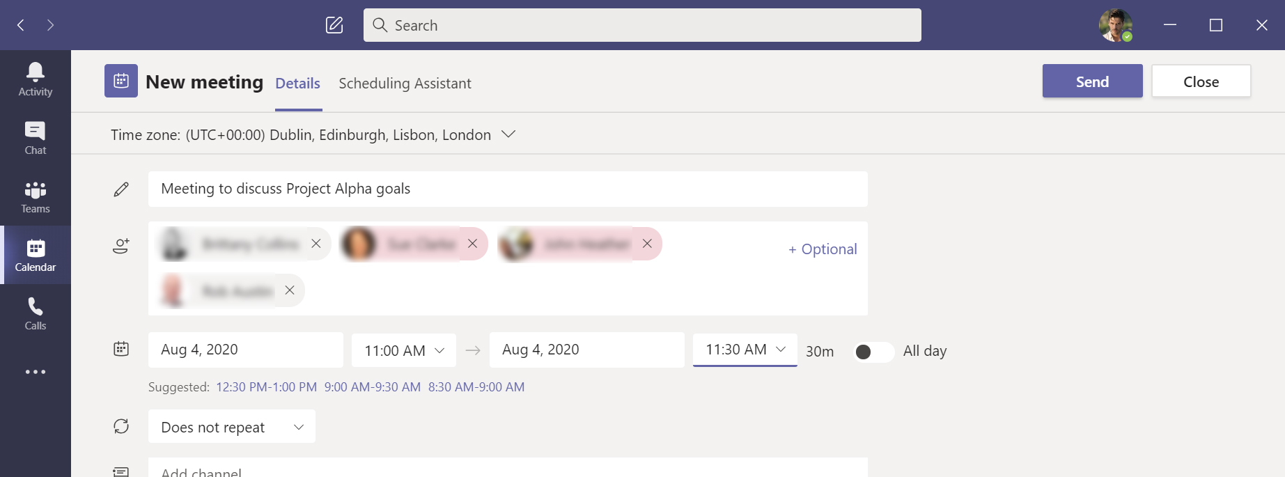Remove the first attendee from the list
The height and width of the screenshot is (477, 1285).
coord(316,244)
